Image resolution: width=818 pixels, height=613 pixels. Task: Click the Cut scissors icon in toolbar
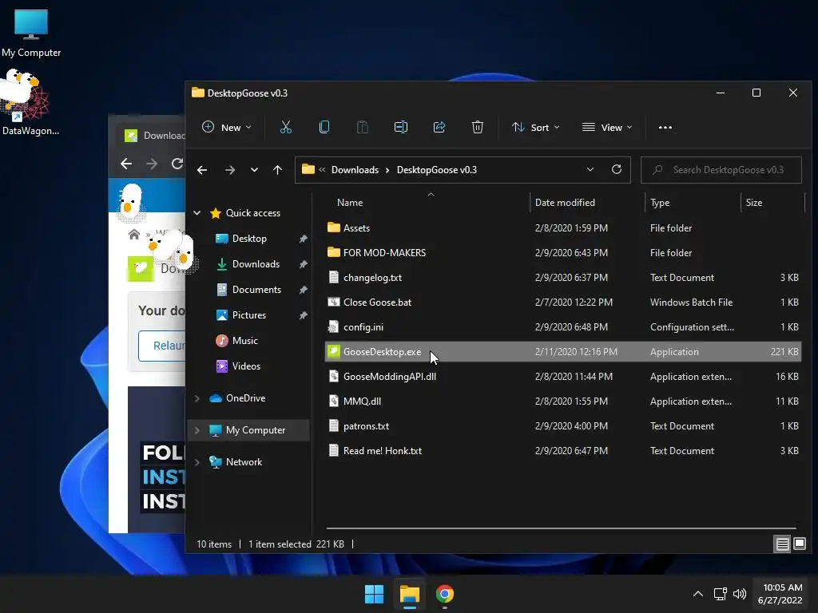[x=286, y=127]
